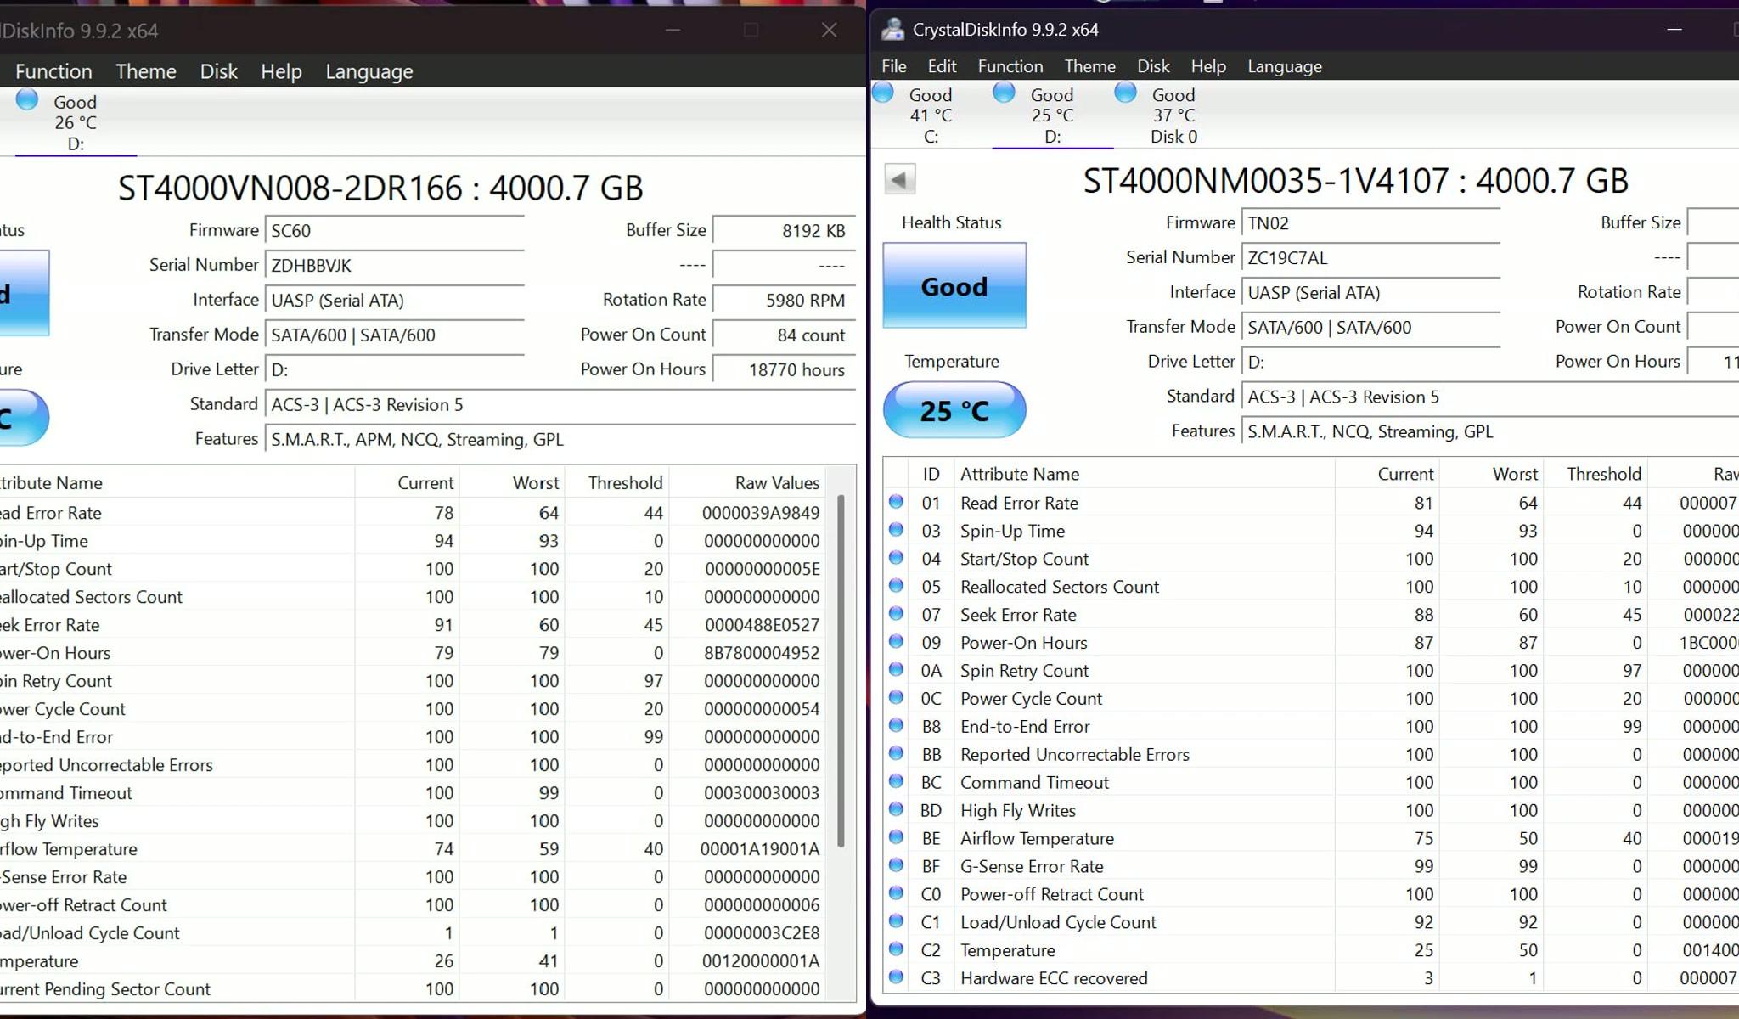Click the Power On Count 84 count field
1739x1019 pixels.
[x=784, y=335]
